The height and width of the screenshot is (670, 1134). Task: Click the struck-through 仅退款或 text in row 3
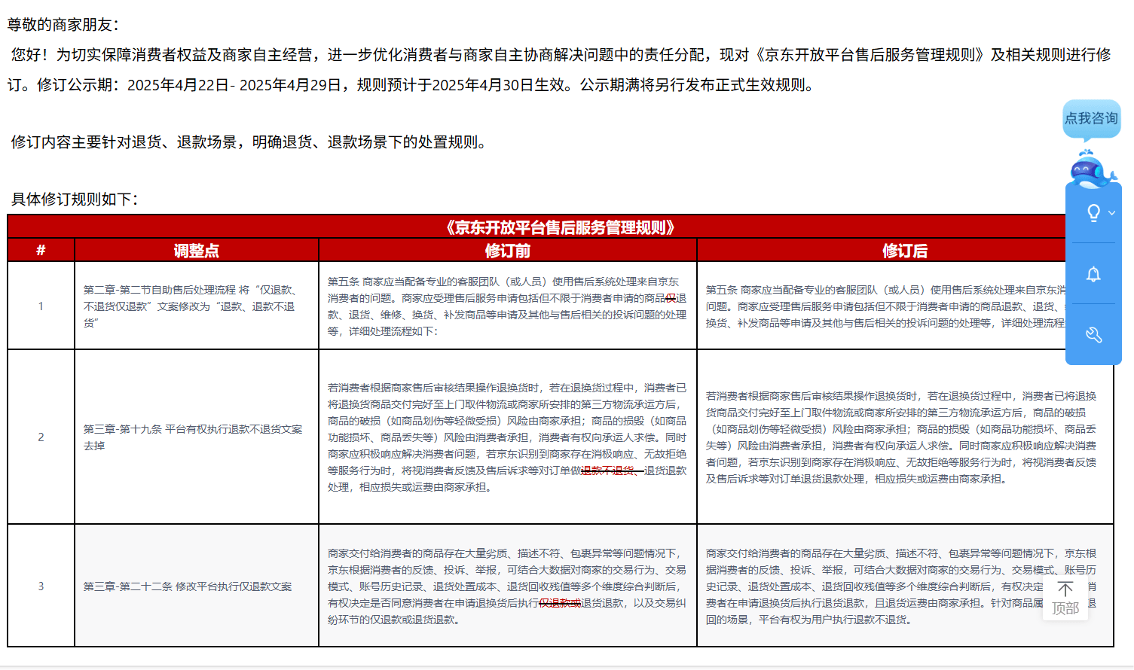click(x=560, y=603)
